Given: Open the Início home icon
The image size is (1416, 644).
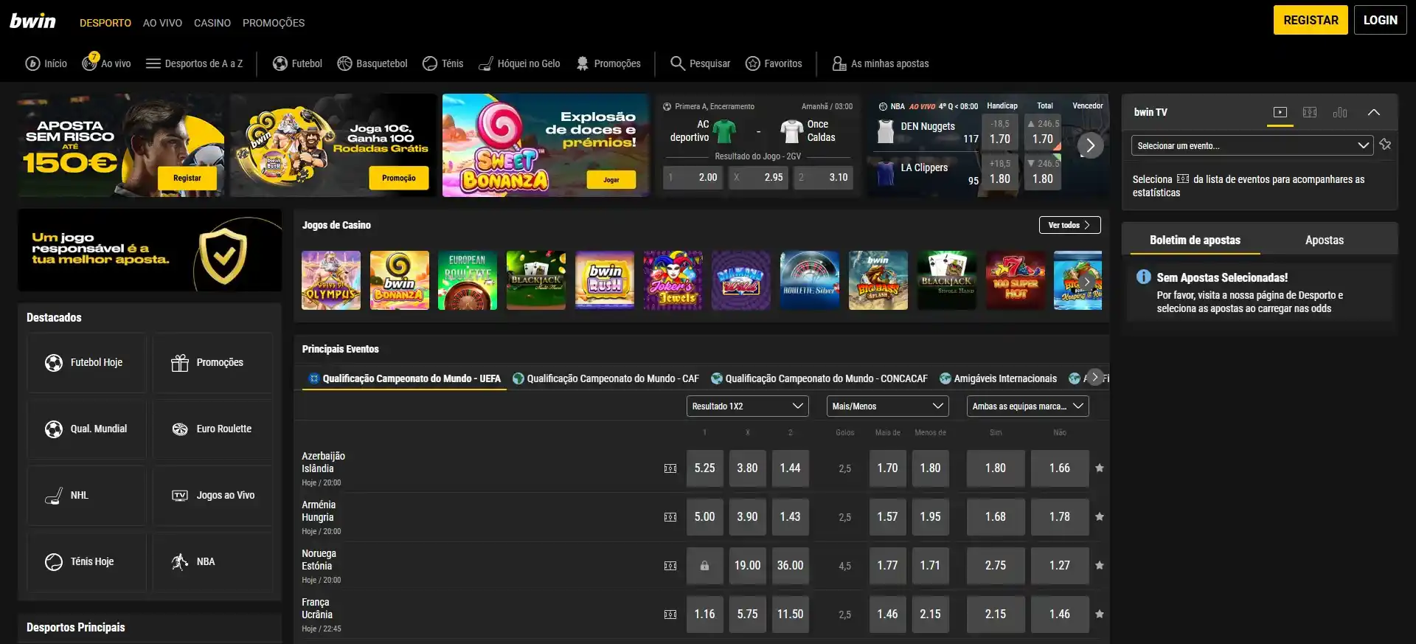Looking at the screenshot, I should tap(46, 63).
